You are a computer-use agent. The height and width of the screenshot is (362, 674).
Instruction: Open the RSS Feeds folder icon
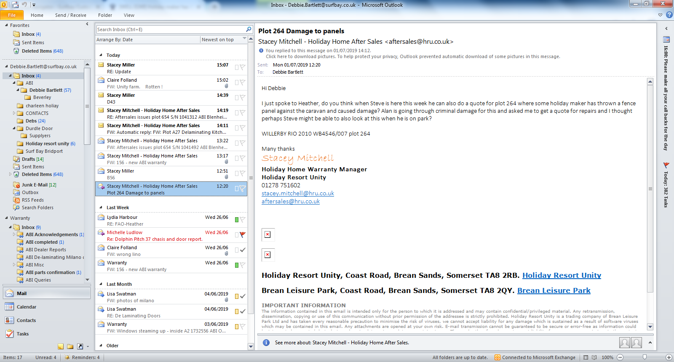(x=16, y=200)
